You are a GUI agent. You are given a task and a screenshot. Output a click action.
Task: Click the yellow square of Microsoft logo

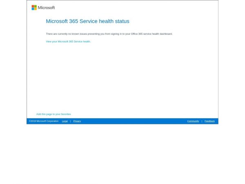pyautogui.click(x=36, y=9)
